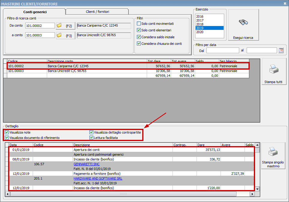Click the 'Dal' date input field

(223, 50)
